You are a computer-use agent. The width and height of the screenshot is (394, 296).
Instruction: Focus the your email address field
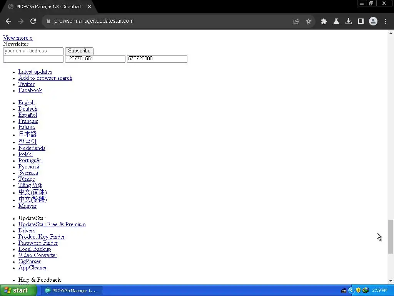33,51
